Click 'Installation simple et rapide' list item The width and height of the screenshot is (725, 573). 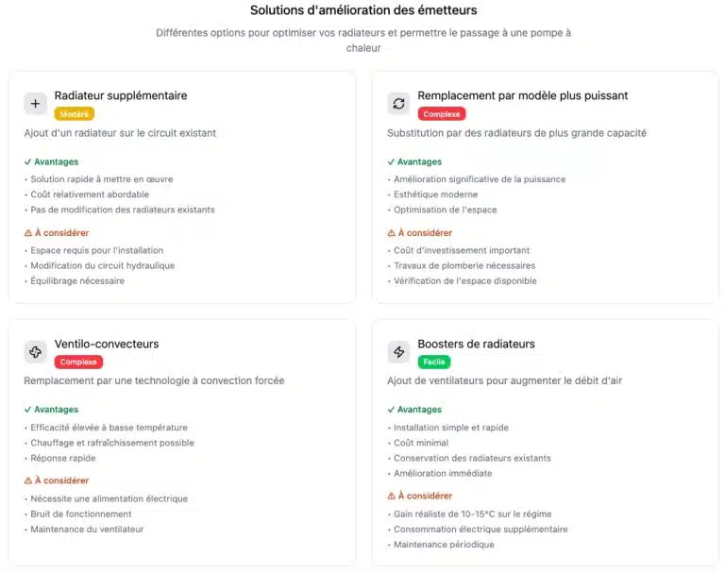[x=450, y=428]
